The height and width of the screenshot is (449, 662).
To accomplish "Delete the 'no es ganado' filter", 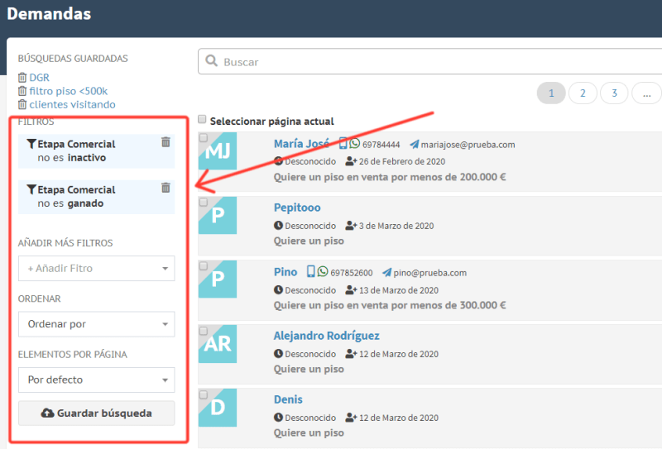I will (x=165, y=188).
